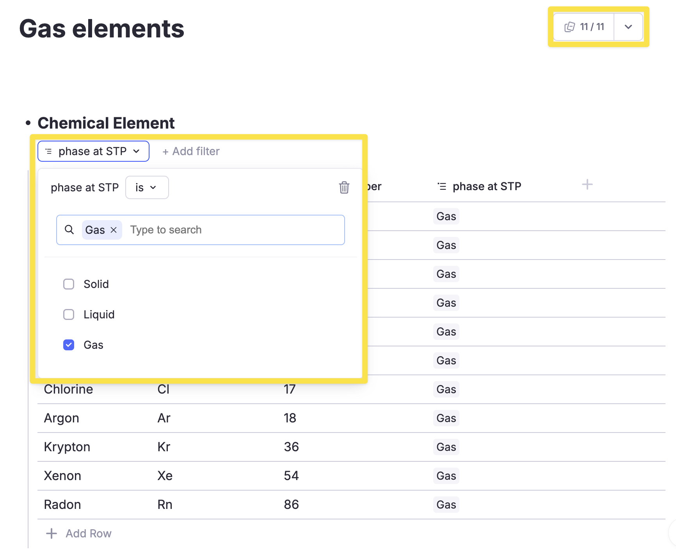Open the 'is' operator dropdown
The width and height of the screenshot is (676, 551).
click(x=147, y=187)
